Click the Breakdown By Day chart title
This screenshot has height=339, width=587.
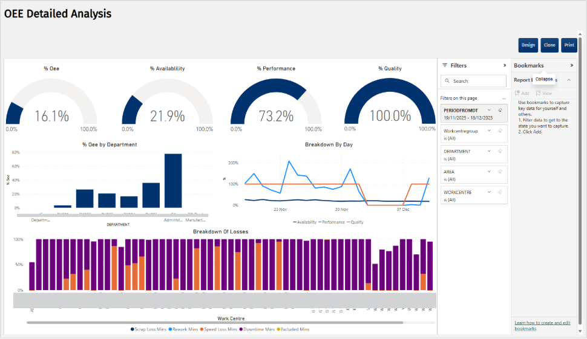329,144
